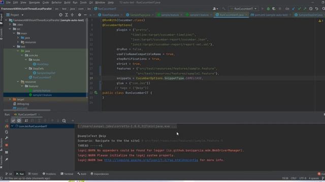Open the Tools menu
Image resolution: width=325 pixels, height=182 pixels.
coord(83,3)
